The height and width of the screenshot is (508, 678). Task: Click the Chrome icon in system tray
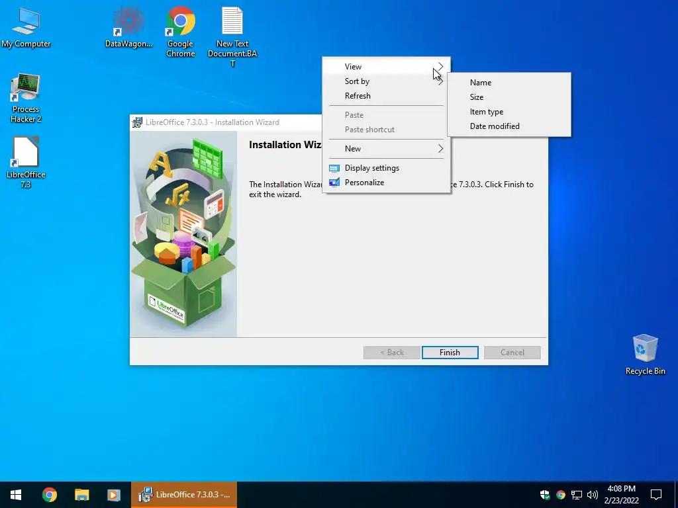[x=561, y=495]
